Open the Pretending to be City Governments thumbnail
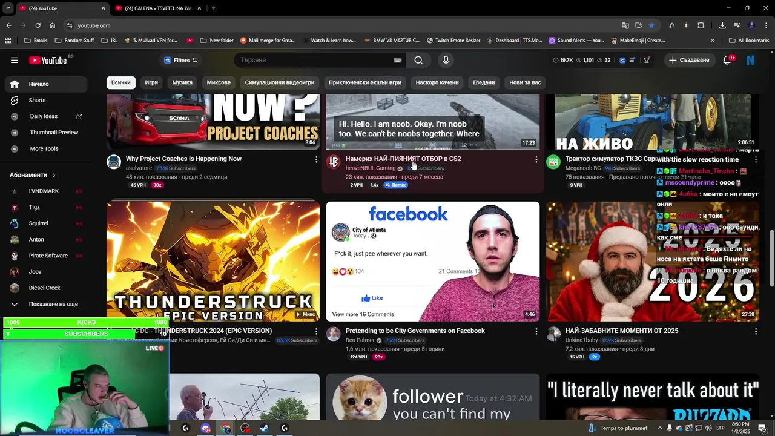 (433, 262)
